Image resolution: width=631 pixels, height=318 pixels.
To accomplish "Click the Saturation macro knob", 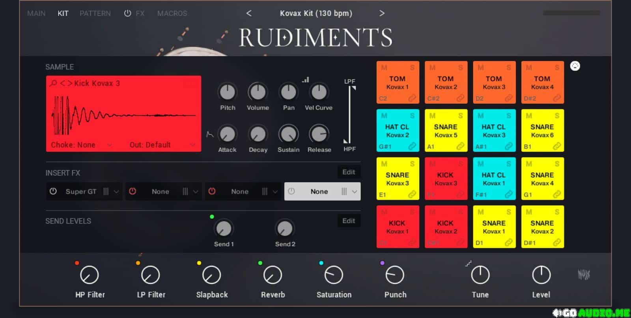I will click(x=334, y=275).
